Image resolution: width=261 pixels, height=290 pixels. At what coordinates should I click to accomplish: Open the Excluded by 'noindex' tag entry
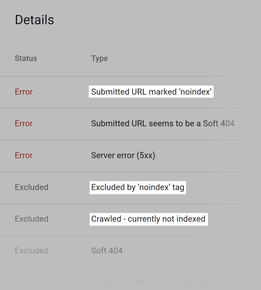(x=138, y=187)
